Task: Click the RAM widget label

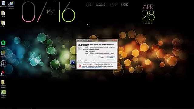Action: pos(100,5)
